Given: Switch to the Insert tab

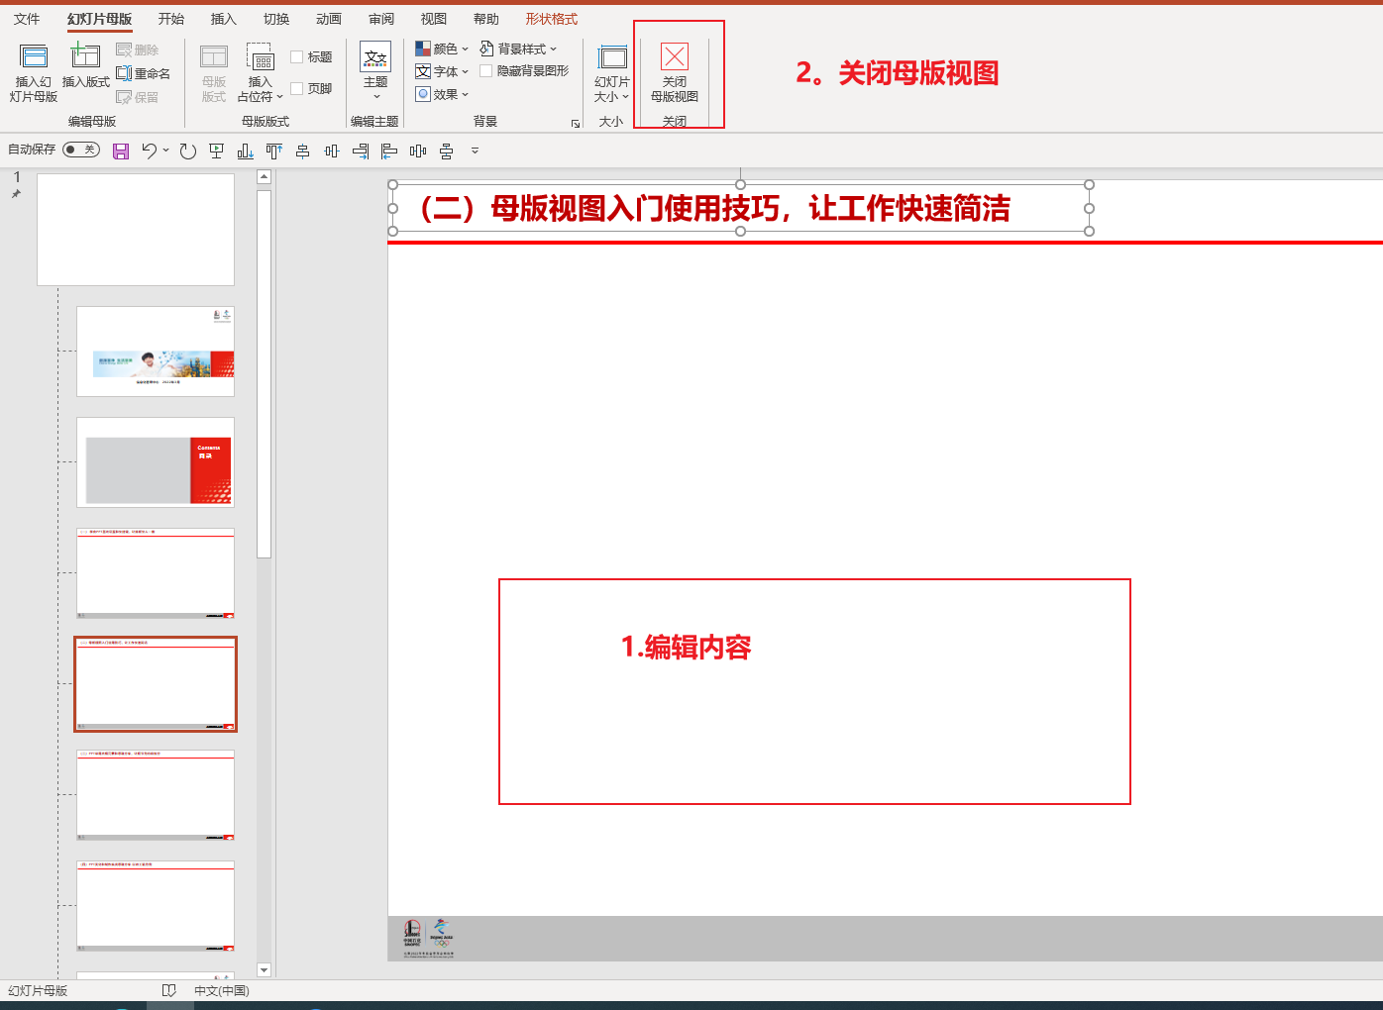Looking at the screenshot, I should (x=224, y=19).
